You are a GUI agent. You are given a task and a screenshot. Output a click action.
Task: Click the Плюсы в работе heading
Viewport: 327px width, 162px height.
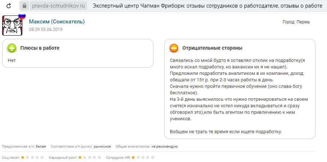click(40, 48)
